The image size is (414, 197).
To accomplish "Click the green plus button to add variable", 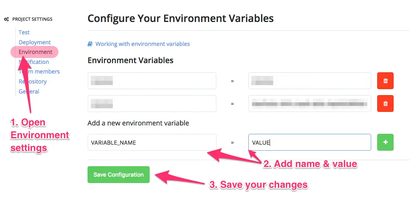I will 385,142.
